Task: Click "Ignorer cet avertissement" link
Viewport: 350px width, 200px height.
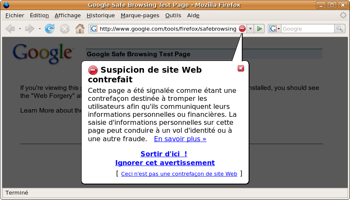Action: pyautogui.click(x=165, y=163)
